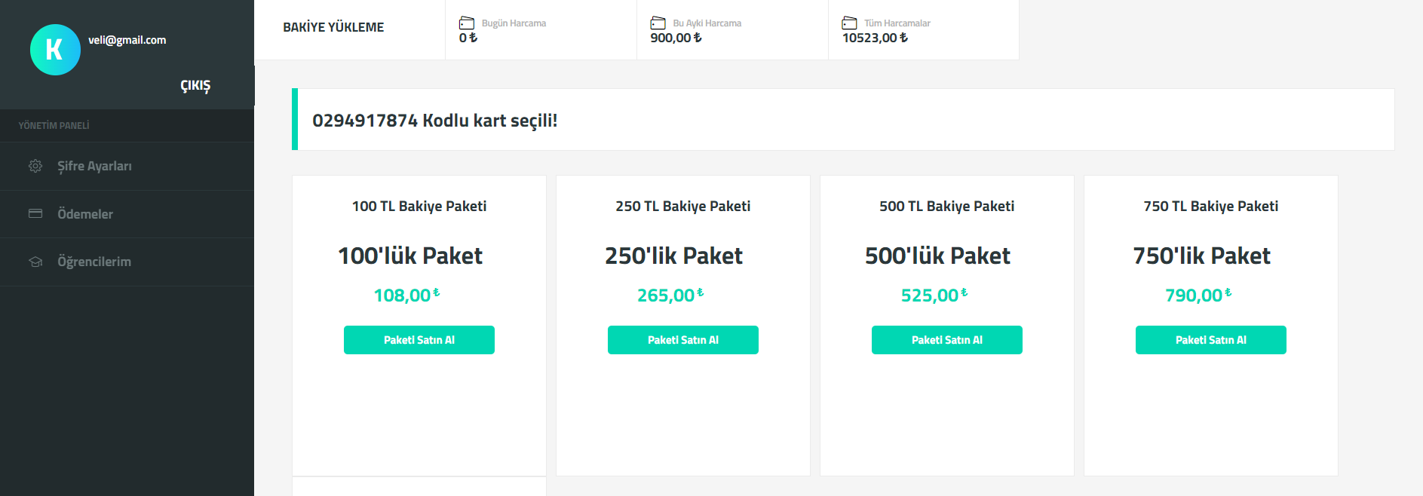Click the credit card icon beside Ödemeler
Image resolution: width=1423 pixels, height=496 pixels.
coord(35,213)
